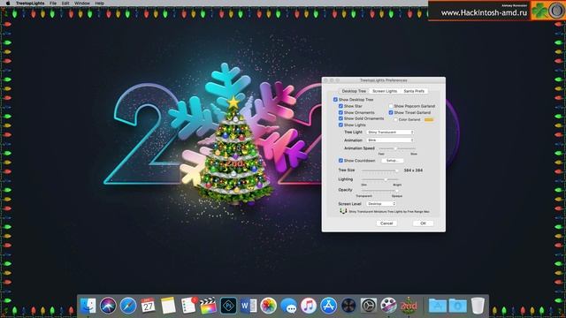Uncheck the Show Star option
The image size is (566, 318).
340,106
